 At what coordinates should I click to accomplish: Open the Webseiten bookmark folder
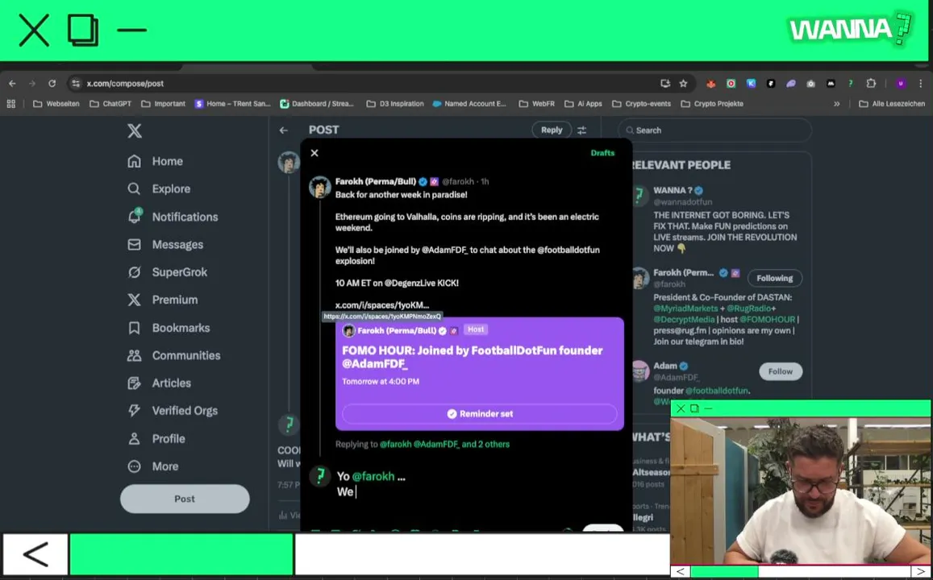[56, 103]
